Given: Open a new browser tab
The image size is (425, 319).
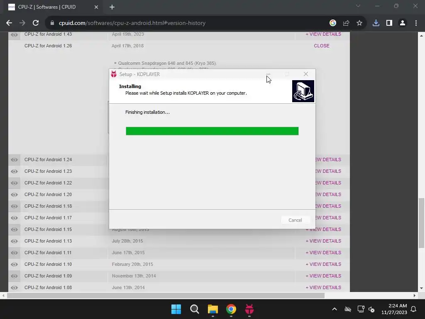Looking at the screenshot, I should (112, 7).
